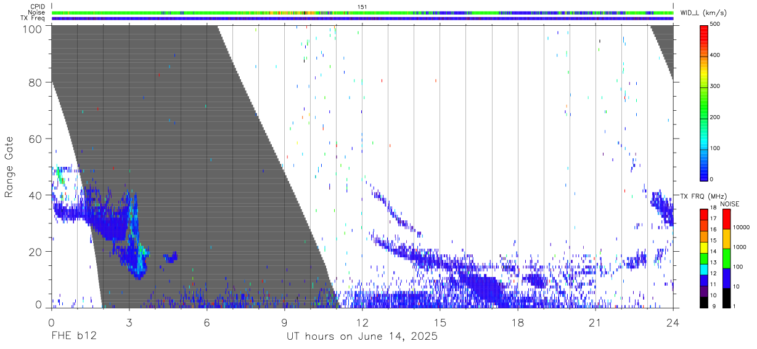Click the Range Gate axis title

tap(9, 167)
